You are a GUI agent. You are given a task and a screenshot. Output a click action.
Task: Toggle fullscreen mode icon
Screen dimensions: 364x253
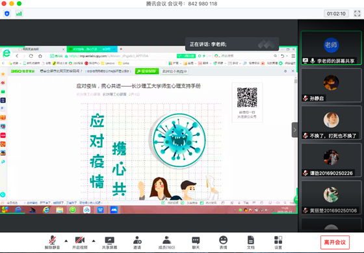click(357, 14)
